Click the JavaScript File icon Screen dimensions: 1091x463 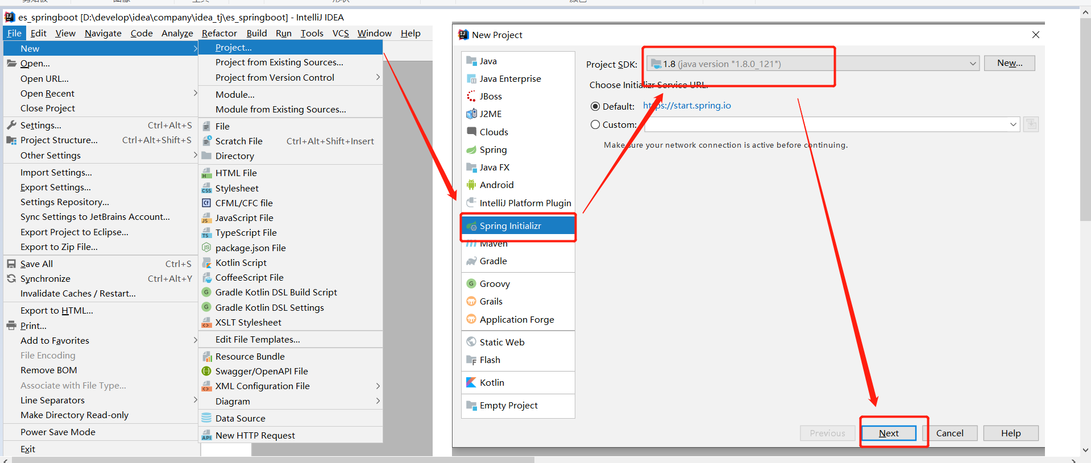coord(207,218)
